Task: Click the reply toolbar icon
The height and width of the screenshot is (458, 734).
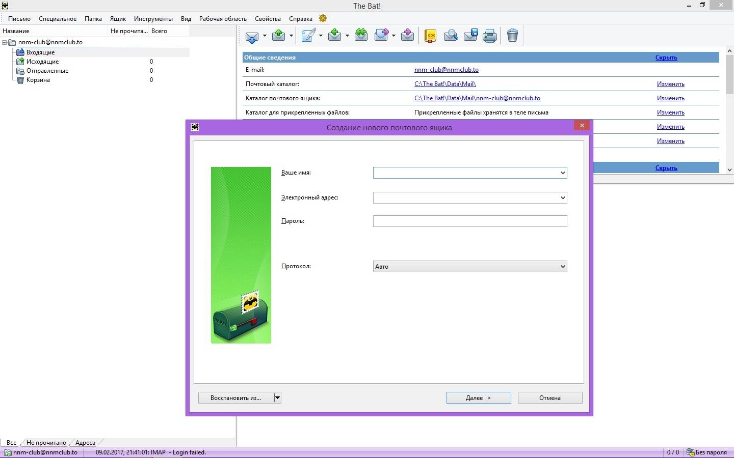Action: point(335,35)
